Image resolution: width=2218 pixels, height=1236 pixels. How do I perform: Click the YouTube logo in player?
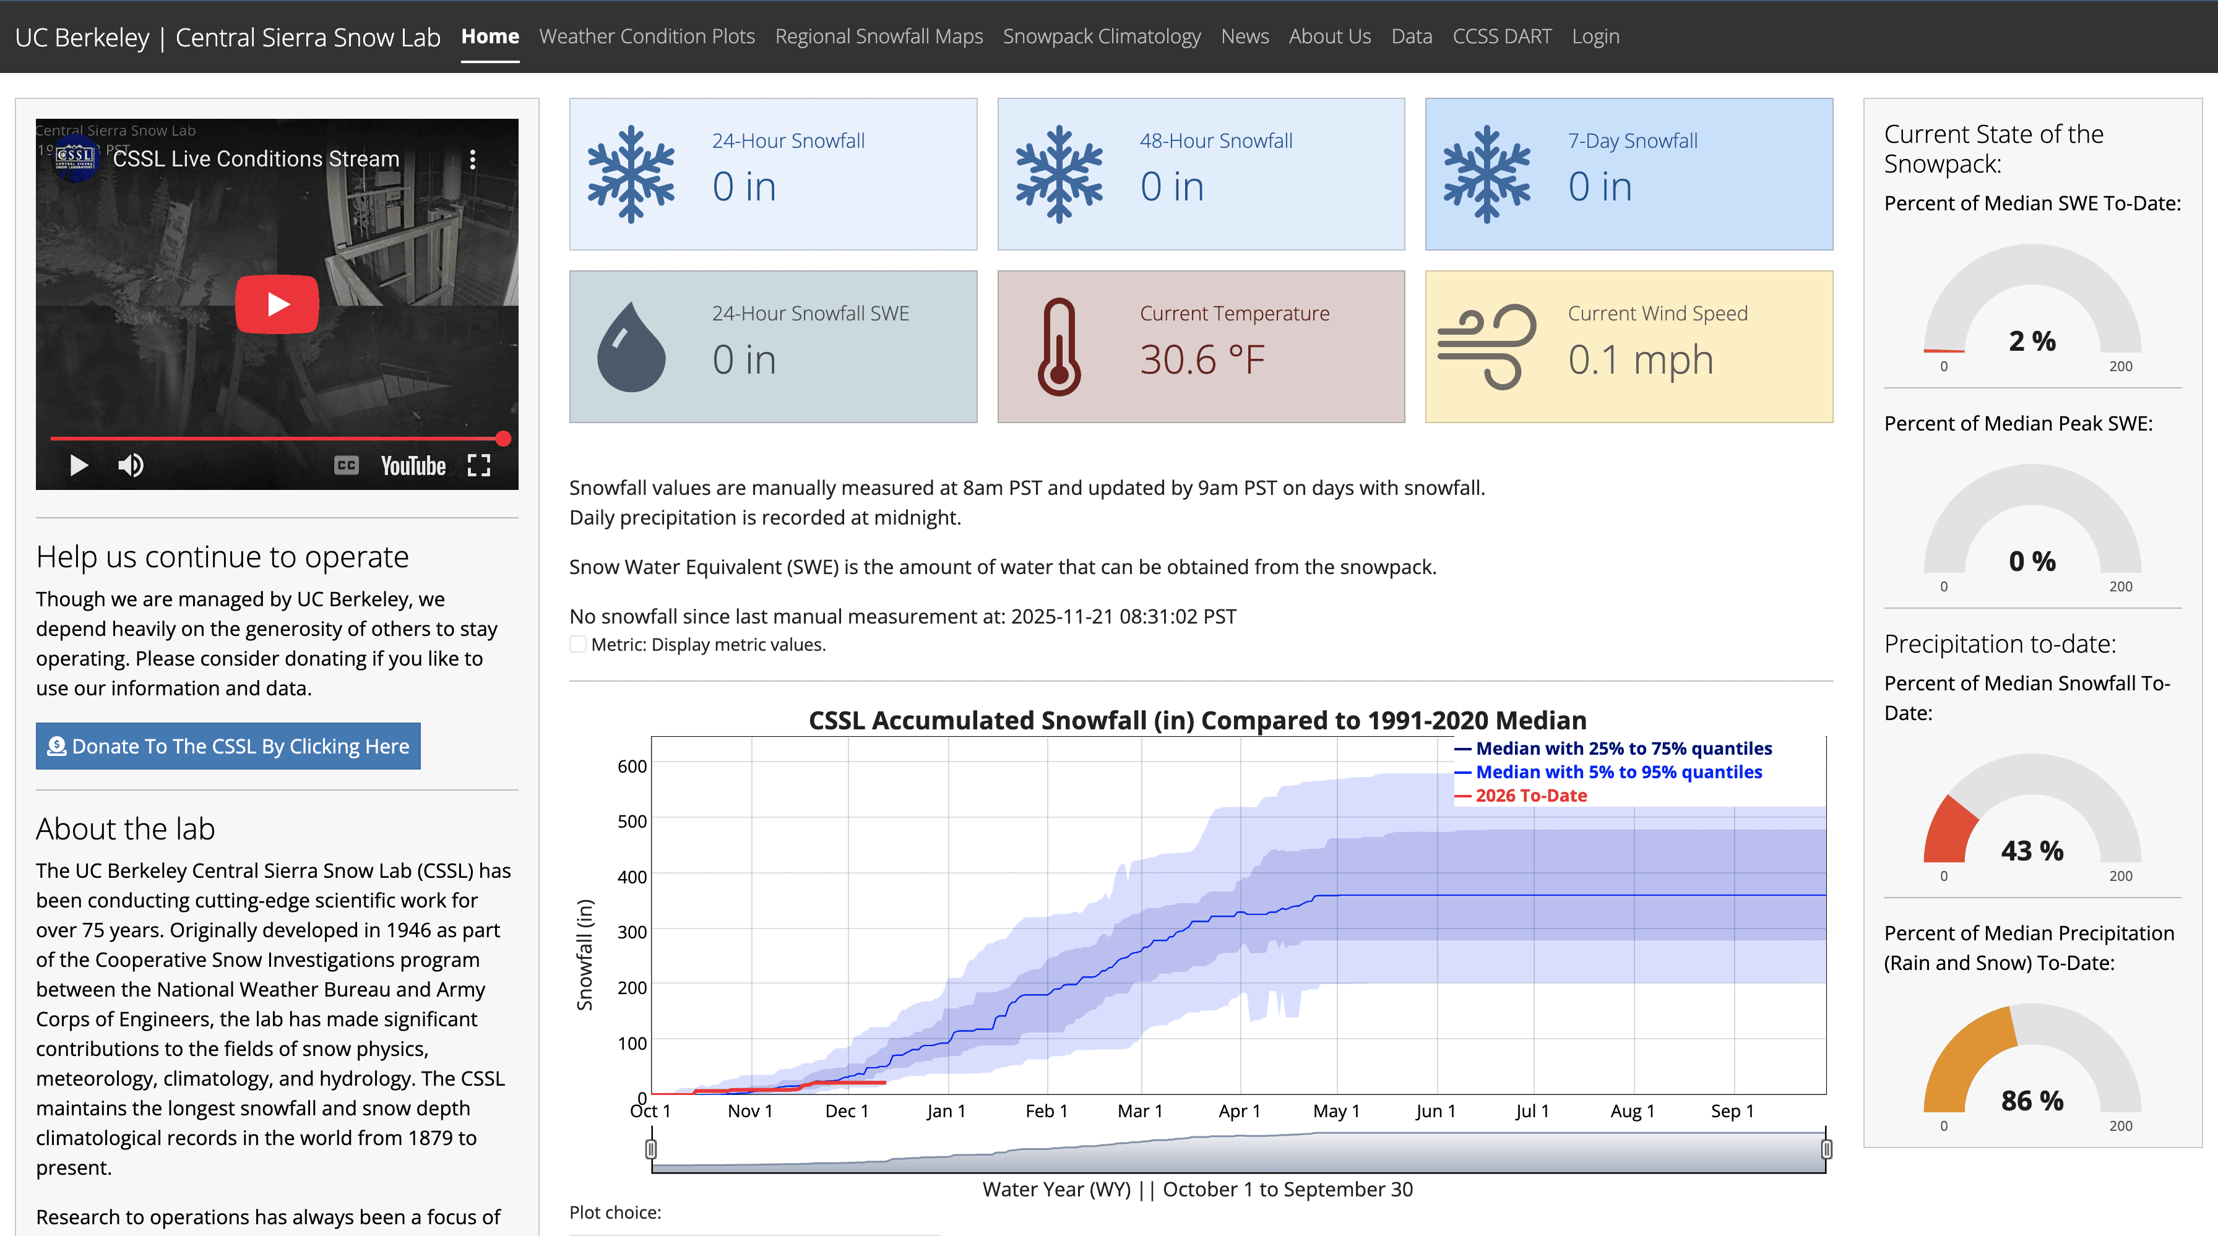pyautogui.click(x=413, y=466)
